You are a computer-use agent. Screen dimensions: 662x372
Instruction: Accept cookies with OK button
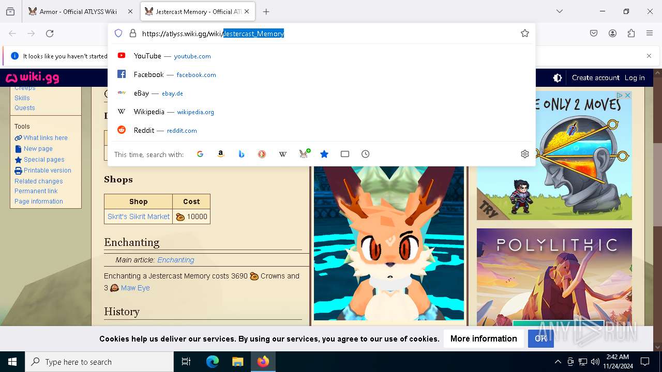[x=540, y=338]
